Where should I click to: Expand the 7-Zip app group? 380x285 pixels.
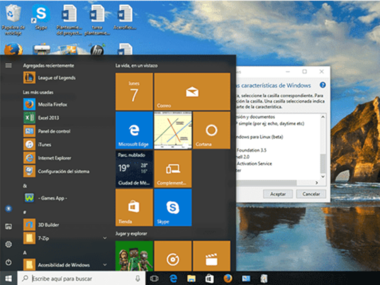pos(104,238)
